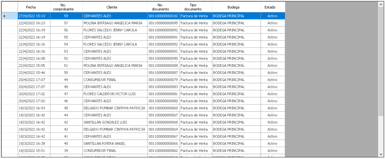Select SANTILLAN GONZALEZ LUIS client cell
The height and width of the screenshot is (159, 385).
click(x=105, y=122)
